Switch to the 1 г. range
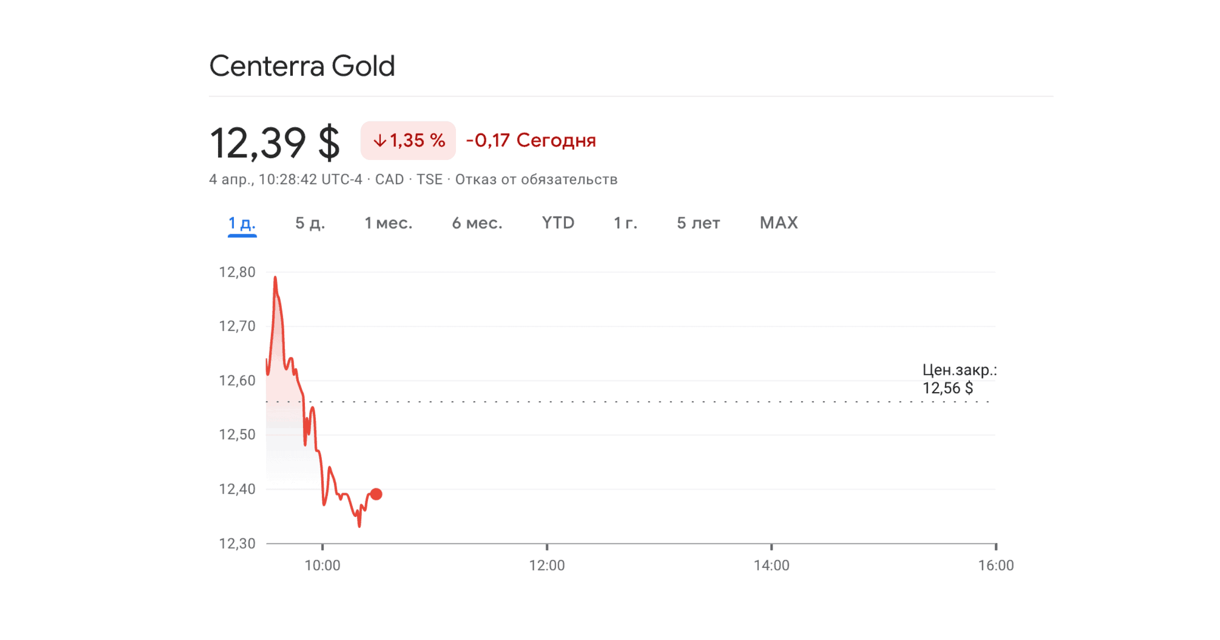Viewport: 1220px width, 640px height. pos(625,223)
